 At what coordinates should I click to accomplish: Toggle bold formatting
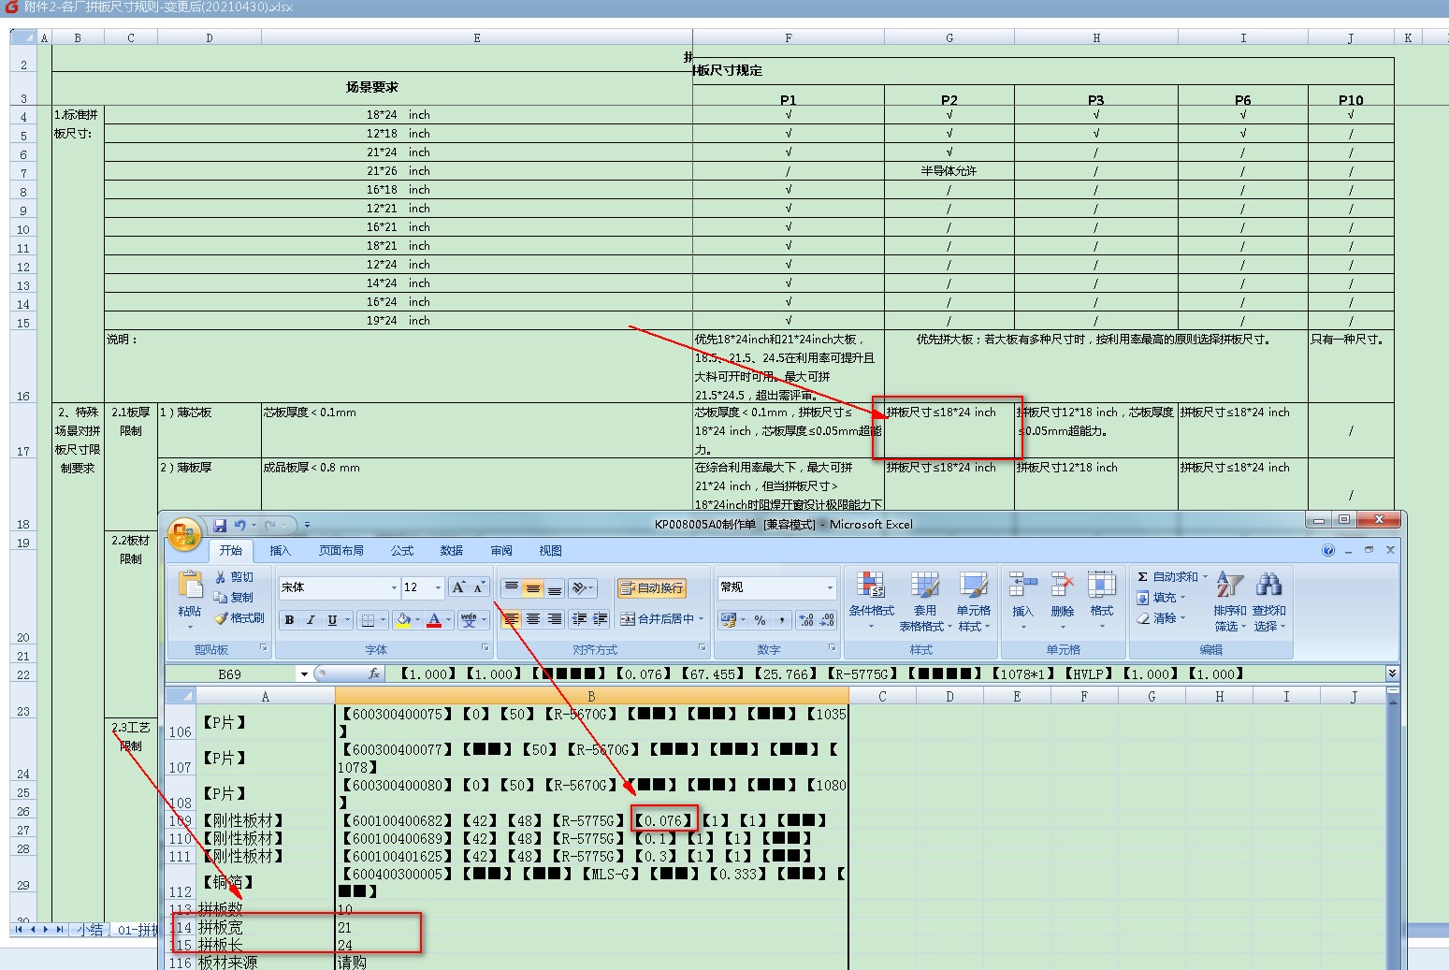[289, 619]
